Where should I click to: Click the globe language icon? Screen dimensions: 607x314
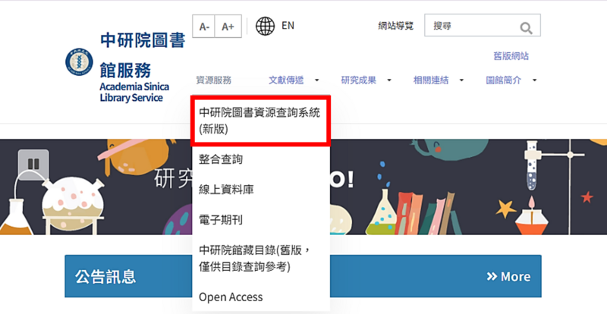pyautogui.click(x=265, y=26)
